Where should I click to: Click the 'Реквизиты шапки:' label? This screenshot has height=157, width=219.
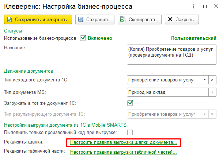[24, 142]
